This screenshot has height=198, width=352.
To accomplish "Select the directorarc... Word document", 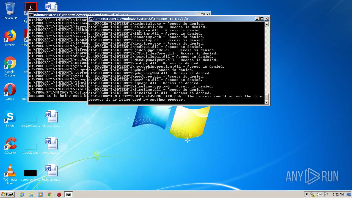I will point(51,119).
